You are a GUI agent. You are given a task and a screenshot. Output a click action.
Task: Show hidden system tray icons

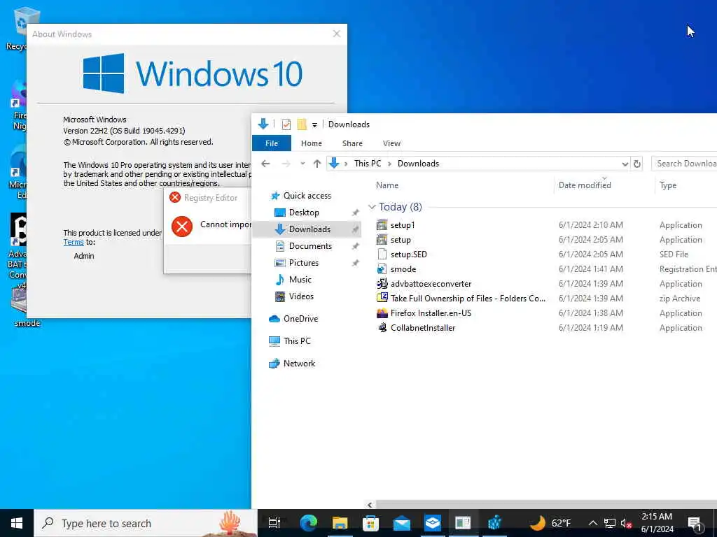tap(592, 523)
